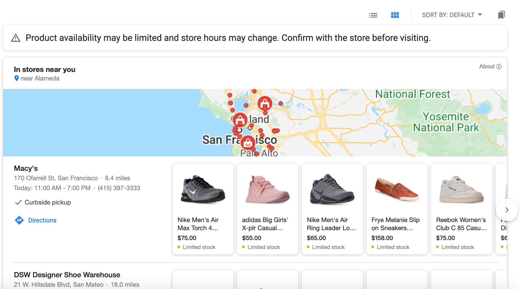This screenshot has width=520, height=289.
Task: Select the store pin north of Oakland
Action: [x=265, y=103]
